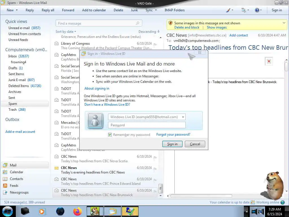This screenshot has width=289, height=217.
Task: Click the Working online globe icon
Action: click(283, 202)
